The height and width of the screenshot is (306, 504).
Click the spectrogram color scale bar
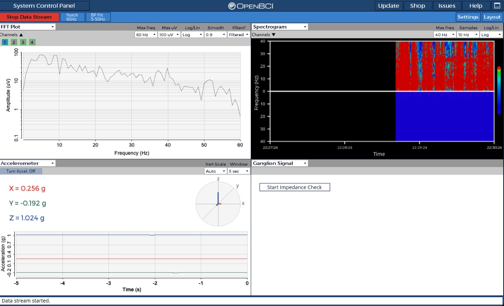[x=499, y=90]
